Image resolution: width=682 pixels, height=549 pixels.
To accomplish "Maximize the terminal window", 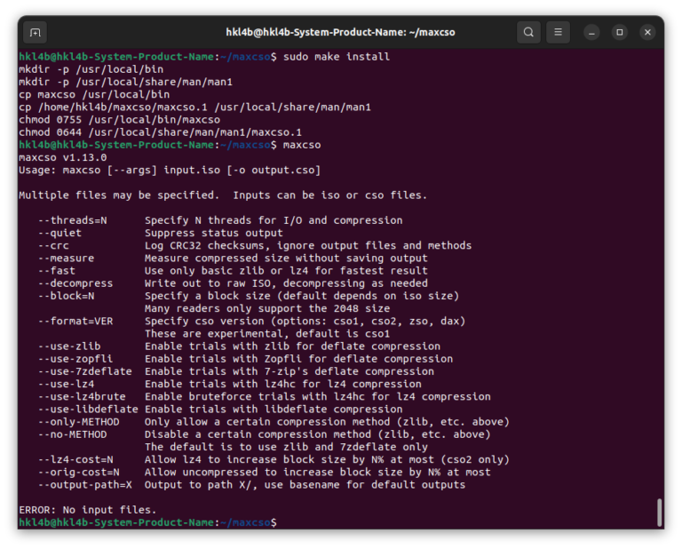I will [620, 33].
